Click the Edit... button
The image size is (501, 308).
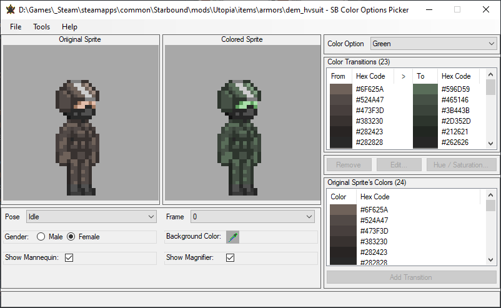399,165
